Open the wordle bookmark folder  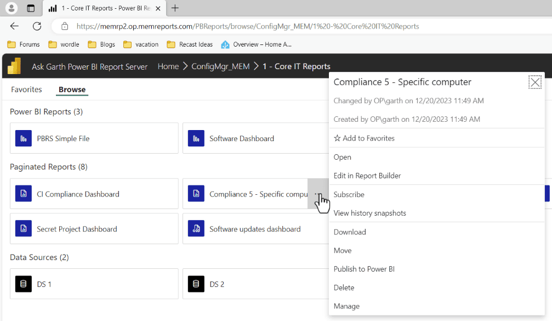click(x=64, y=44)
